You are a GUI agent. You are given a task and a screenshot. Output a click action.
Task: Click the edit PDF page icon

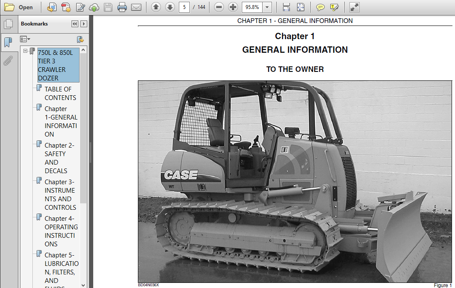pyautogui.click(x=80, y=7)
